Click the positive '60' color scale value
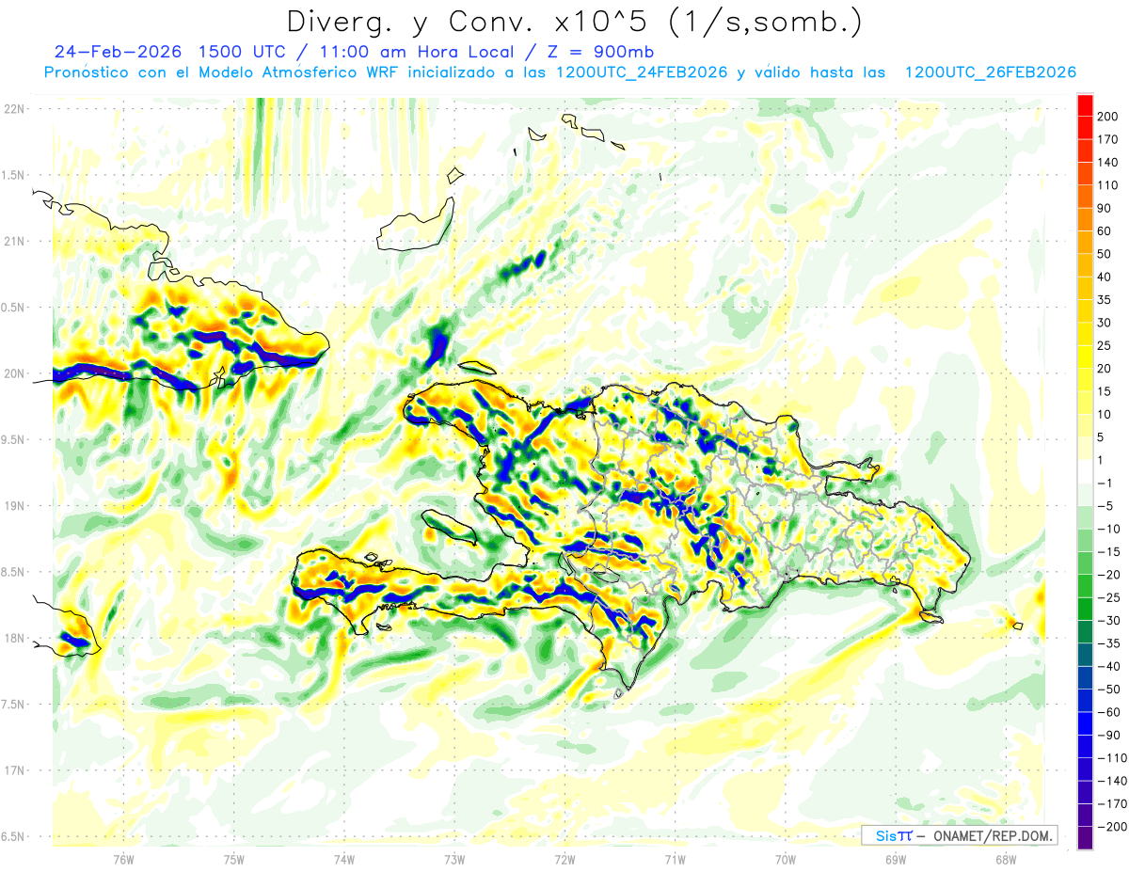 pos(1105,231)
